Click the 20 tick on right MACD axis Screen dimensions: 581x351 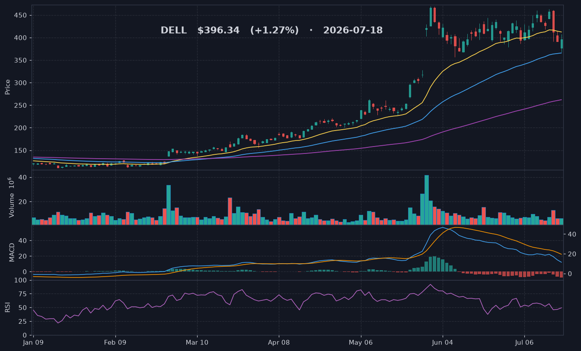pos(571,254)
